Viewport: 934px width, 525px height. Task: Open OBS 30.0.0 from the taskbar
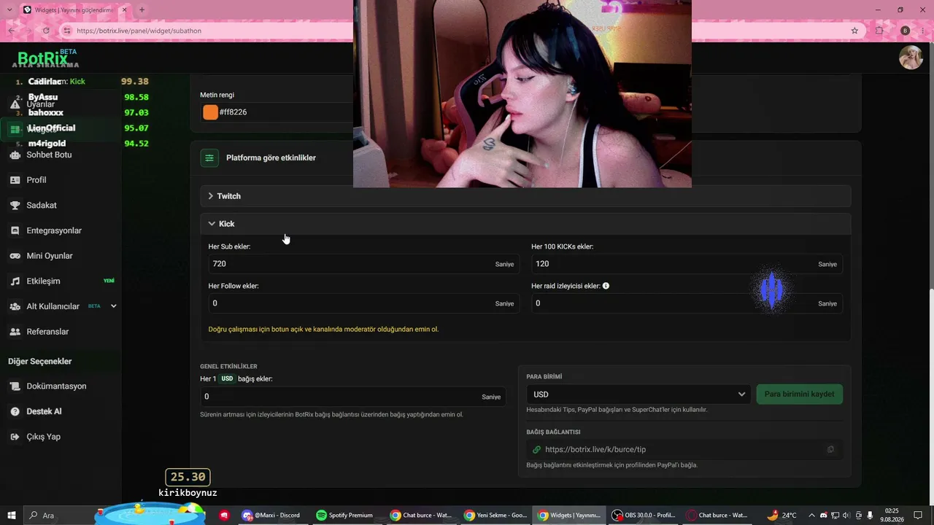pos(644,516)
